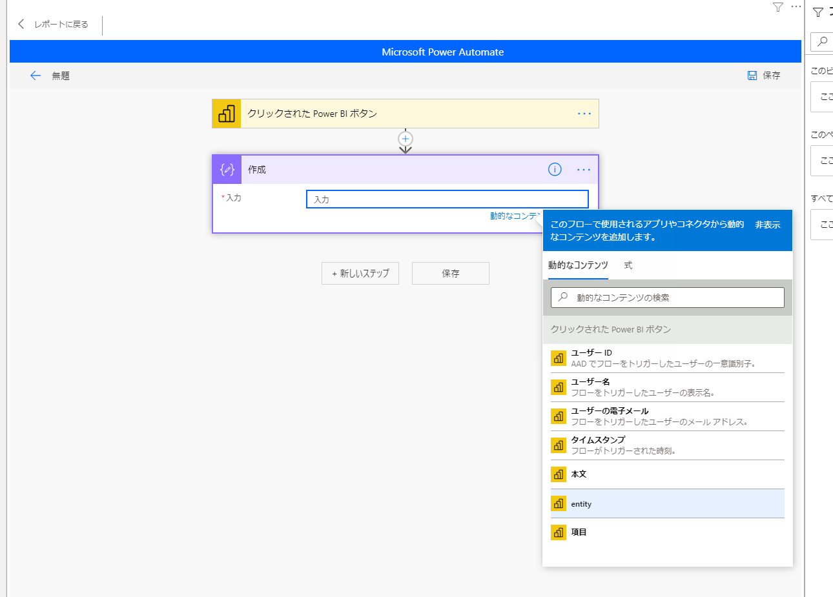The image size is (833, 597).
Task: Click the Power BI icon beside ユーザー名
Action: [559, 387]
